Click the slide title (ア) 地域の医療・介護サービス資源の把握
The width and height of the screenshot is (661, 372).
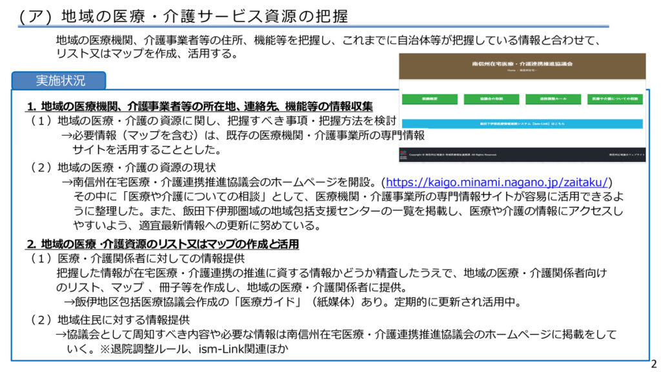[184, 15]
